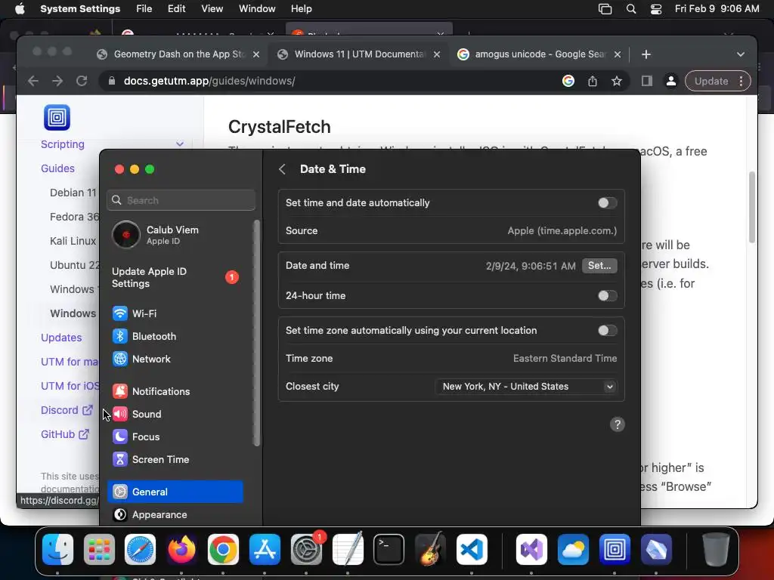774x580 pixels.
Task: Open Chrome side panel icon
Action: (647, 81)
